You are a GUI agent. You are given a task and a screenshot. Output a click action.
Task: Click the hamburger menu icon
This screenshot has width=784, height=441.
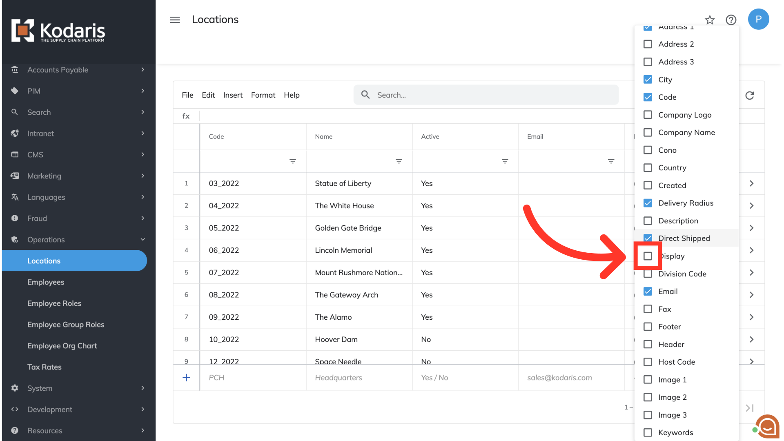[x=175, y=20]
